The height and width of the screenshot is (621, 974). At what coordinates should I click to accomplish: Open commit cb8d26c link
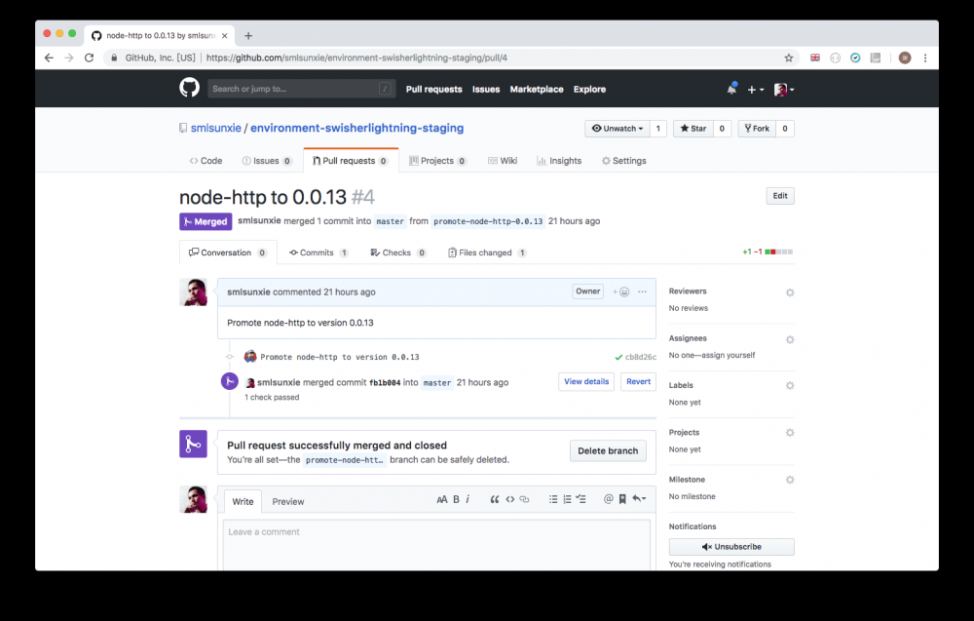641,357
